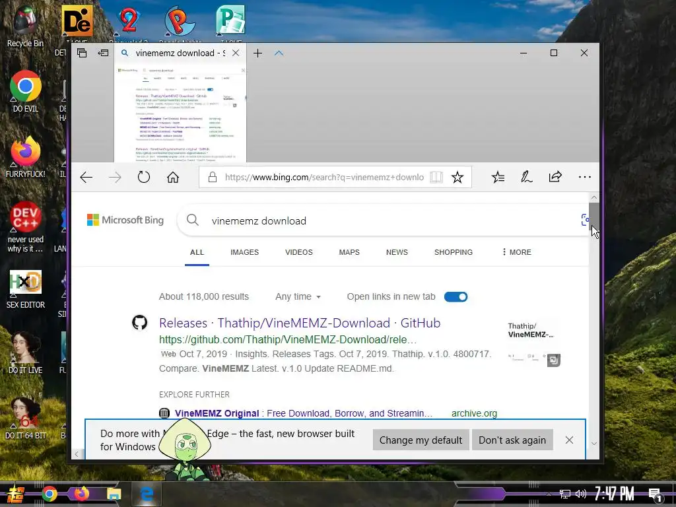Open a new tab with plus button
Screen dimensions: 676x507
(x=258, y=53)
